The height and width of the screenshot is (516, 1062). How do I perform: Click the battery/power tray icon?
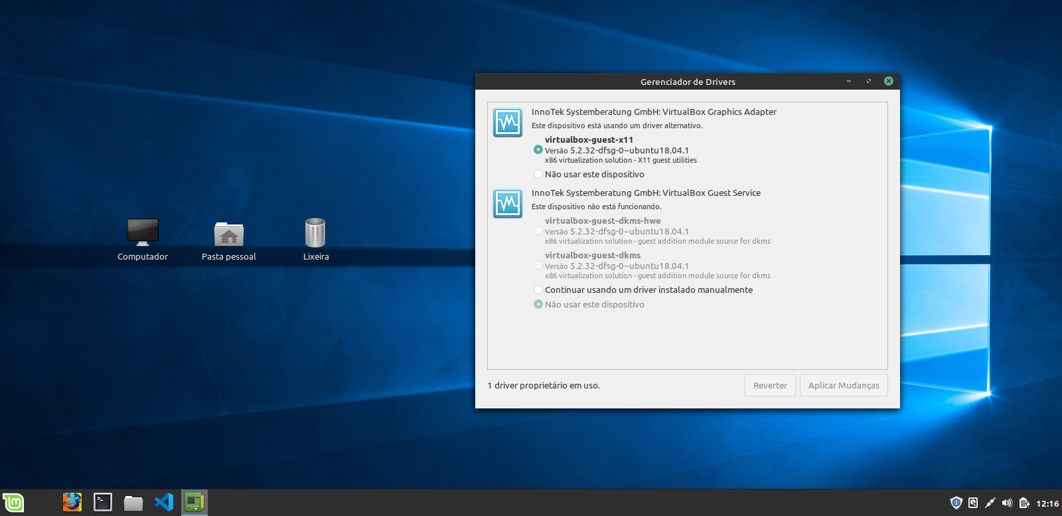tap(1024, 503)
